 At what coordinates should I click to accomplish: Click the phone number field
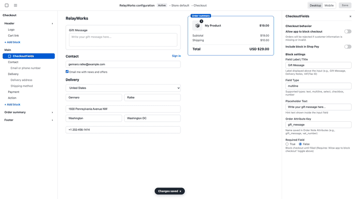coord(123,130)
